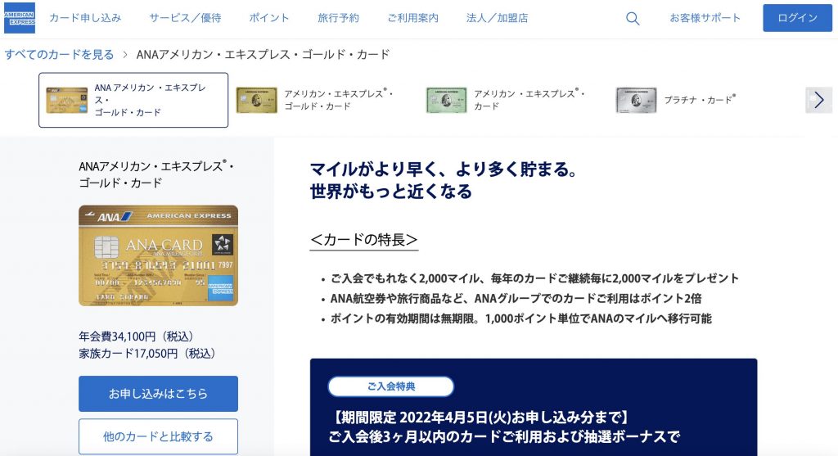Viewport: 838px width, 456px height.
Task: Click the ANA gold card thumbnail in the carousel
Action: (67, 100)
